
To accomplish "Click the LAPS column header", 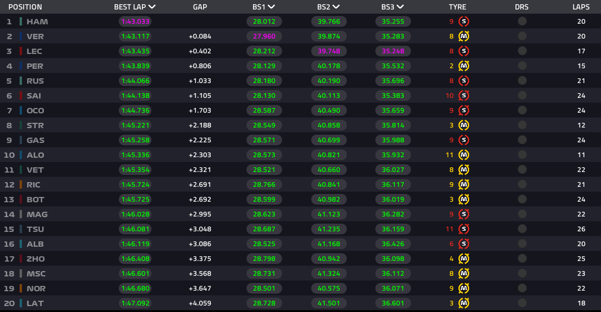I will tap(581, 7).
